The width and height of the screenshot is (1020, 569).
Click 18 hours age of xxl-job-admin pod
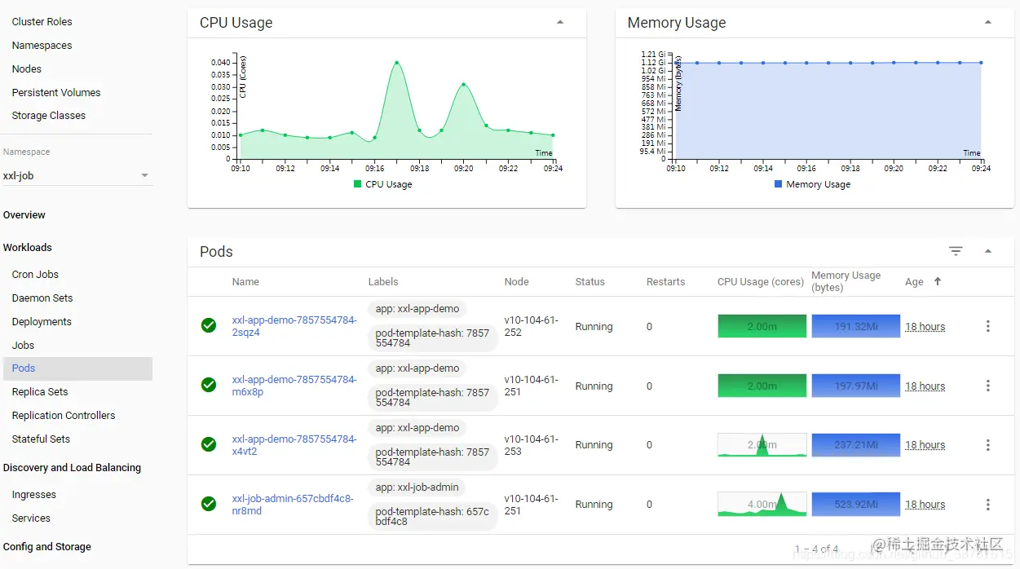[925, 505]
